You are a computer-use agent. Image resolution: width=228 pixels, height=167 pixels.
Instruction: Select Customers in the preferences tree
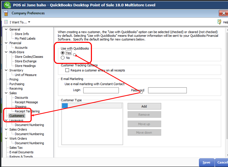[17, 116]
